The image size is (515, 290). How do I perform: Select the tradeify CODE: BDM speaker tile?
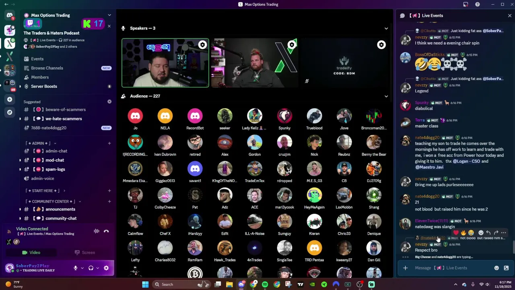(x=344, y=63)
